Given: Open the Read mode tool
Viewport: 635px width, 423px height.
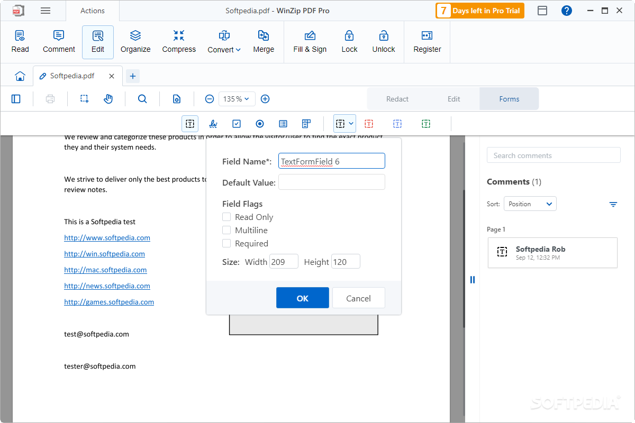Looking at the screenshot, I should click(x=20, y=42).
